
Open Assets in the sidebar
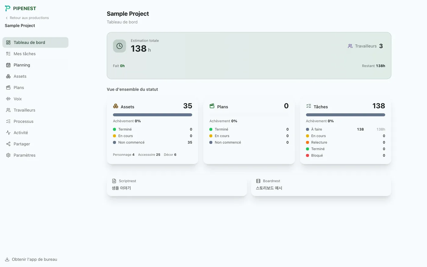(x=35, y=76)
